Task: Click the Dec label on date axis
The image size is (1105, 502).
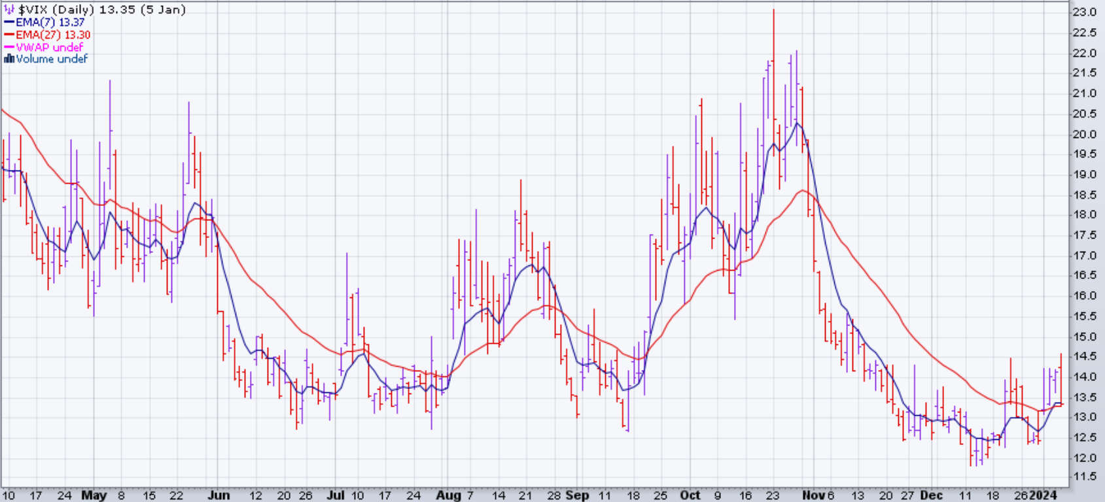Action: (931, 495)
